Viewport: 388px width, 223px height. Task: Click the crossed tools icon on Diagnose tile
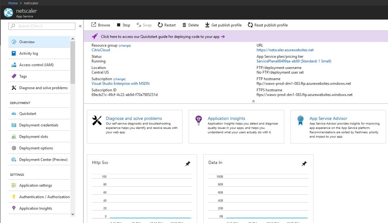tap(97, 121)
